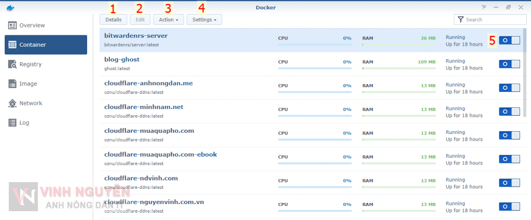This screenshot has height=220, width=531.
Task: Toggle the blog-ghost container switch
Action: coord(509,64)
